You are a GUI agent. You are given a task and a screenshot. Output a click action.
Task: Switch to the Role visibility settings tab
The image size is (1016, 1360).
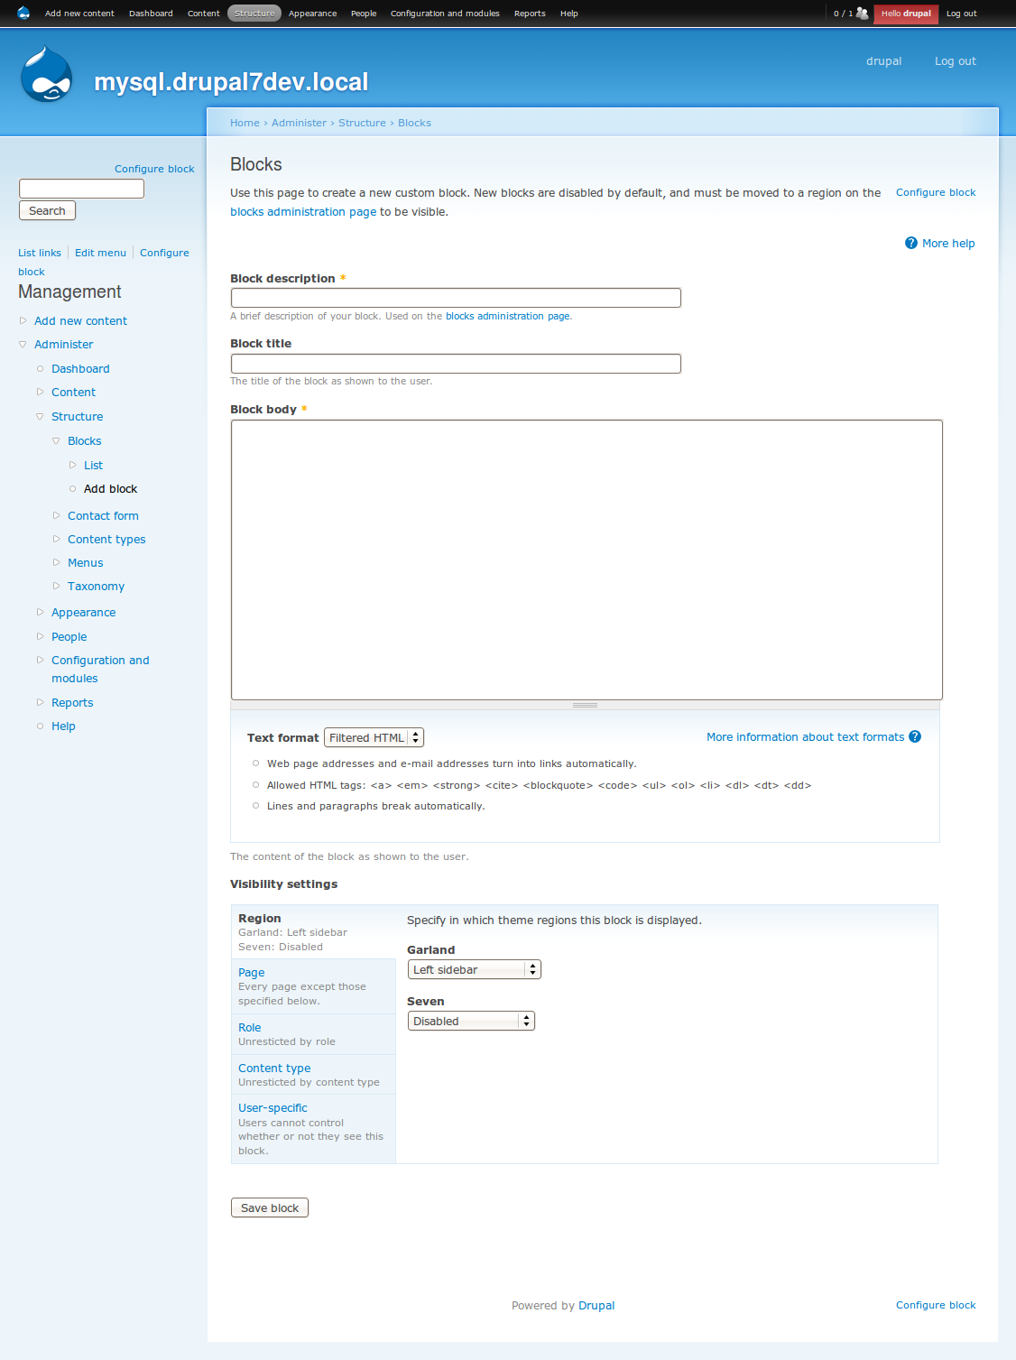(x=249, y=1027)
